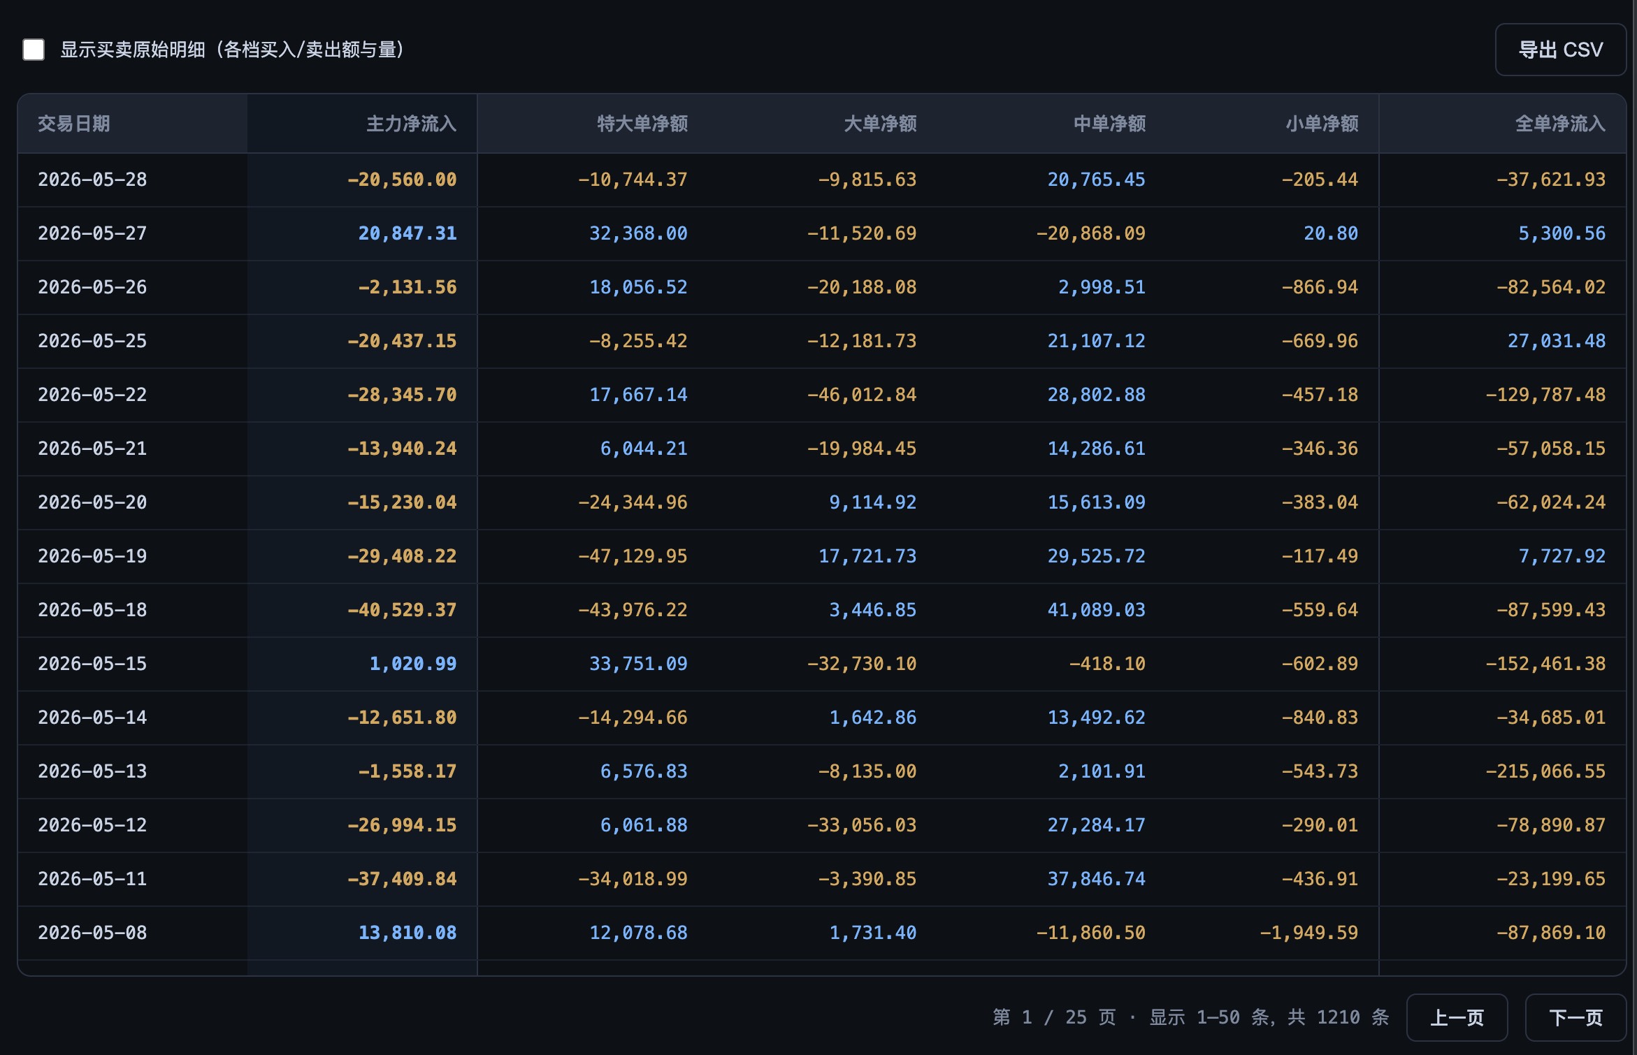Select the date cell 2026-05-18
The width and height of the screenshot is (1637, 1055).
(x=92, y=610)
